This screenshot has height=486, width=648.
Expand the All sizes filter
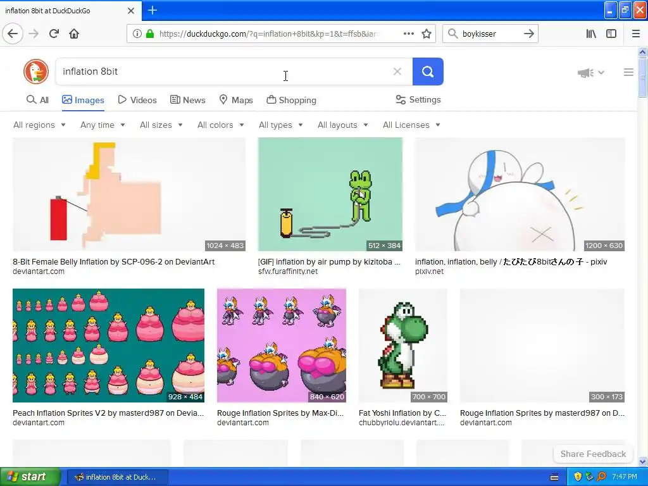(x=161, y=125)
